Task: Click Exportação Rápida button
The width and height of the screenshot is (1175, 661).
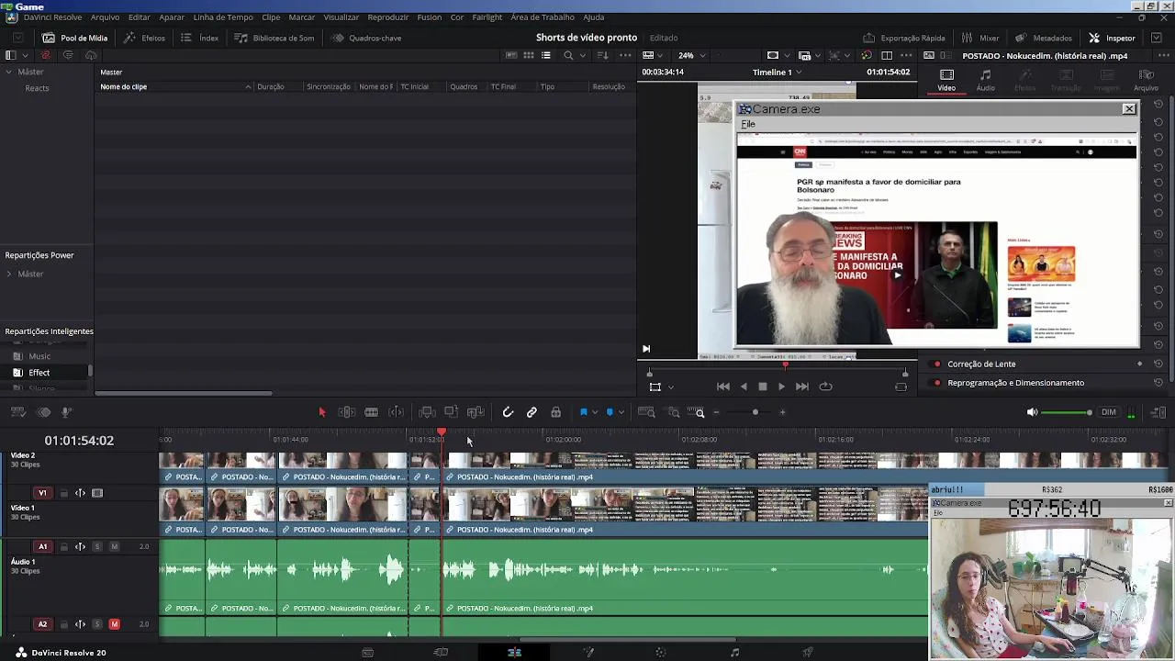Action: pos(904,38)
